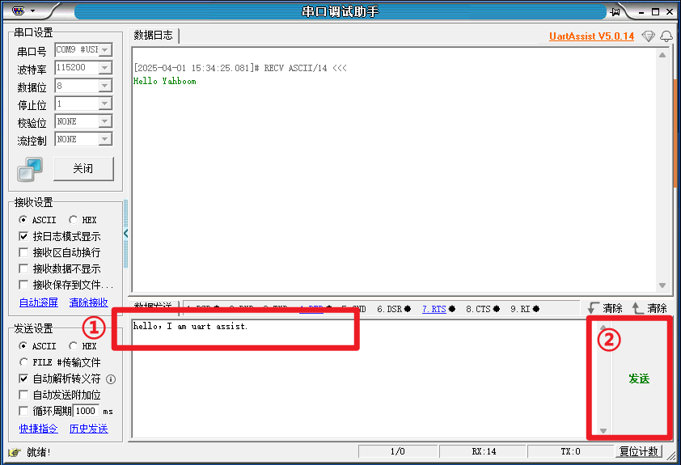Click the diamond icon beside UartAssist version
The height and width of the screenshot is (465, 681).
[648, 36]
